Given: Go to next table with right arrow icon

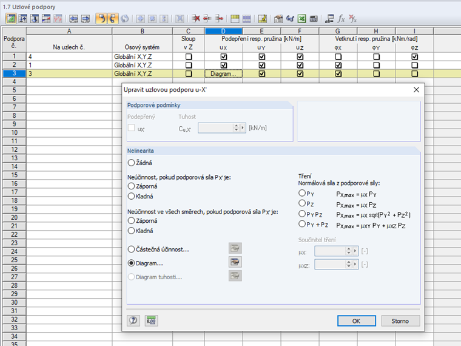Looking at the screenshot, I should 86,19.
